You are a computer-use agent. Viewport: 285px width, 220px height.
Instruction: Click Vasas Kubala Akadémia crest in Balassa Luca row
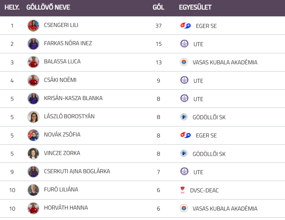point(184,62)
